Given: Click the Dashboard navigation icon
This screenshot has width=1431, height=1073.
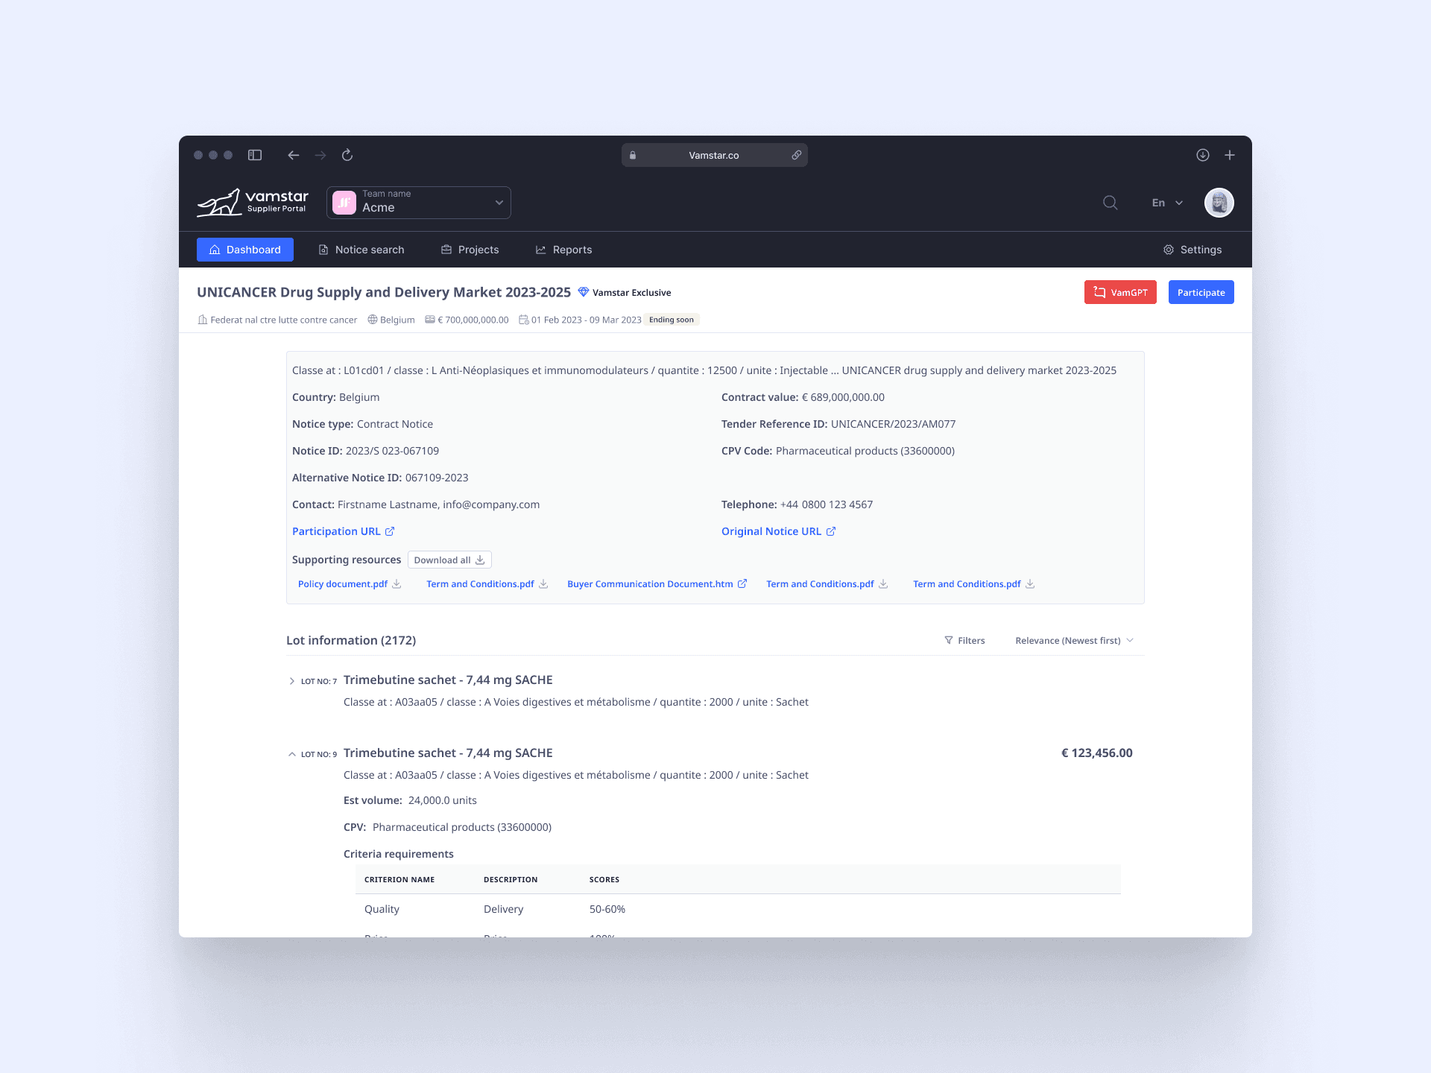Looking at the screenshot, I should pyautogui.click(x=216, y=249).
